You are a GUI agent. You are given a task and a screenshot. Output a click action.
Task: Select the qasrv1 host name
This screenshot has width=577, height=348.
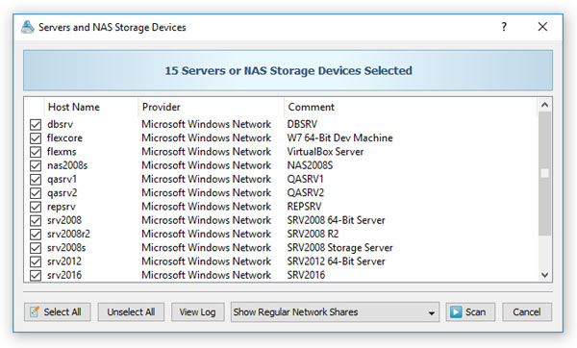tap(62, 179)
